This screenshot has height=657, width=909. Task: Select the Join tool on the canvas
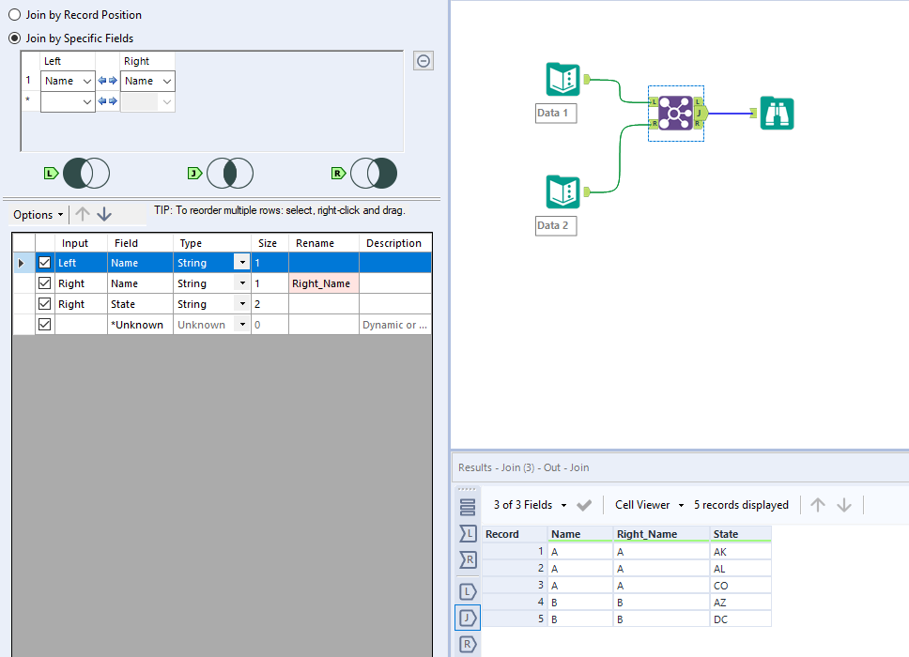click(675, 115)
